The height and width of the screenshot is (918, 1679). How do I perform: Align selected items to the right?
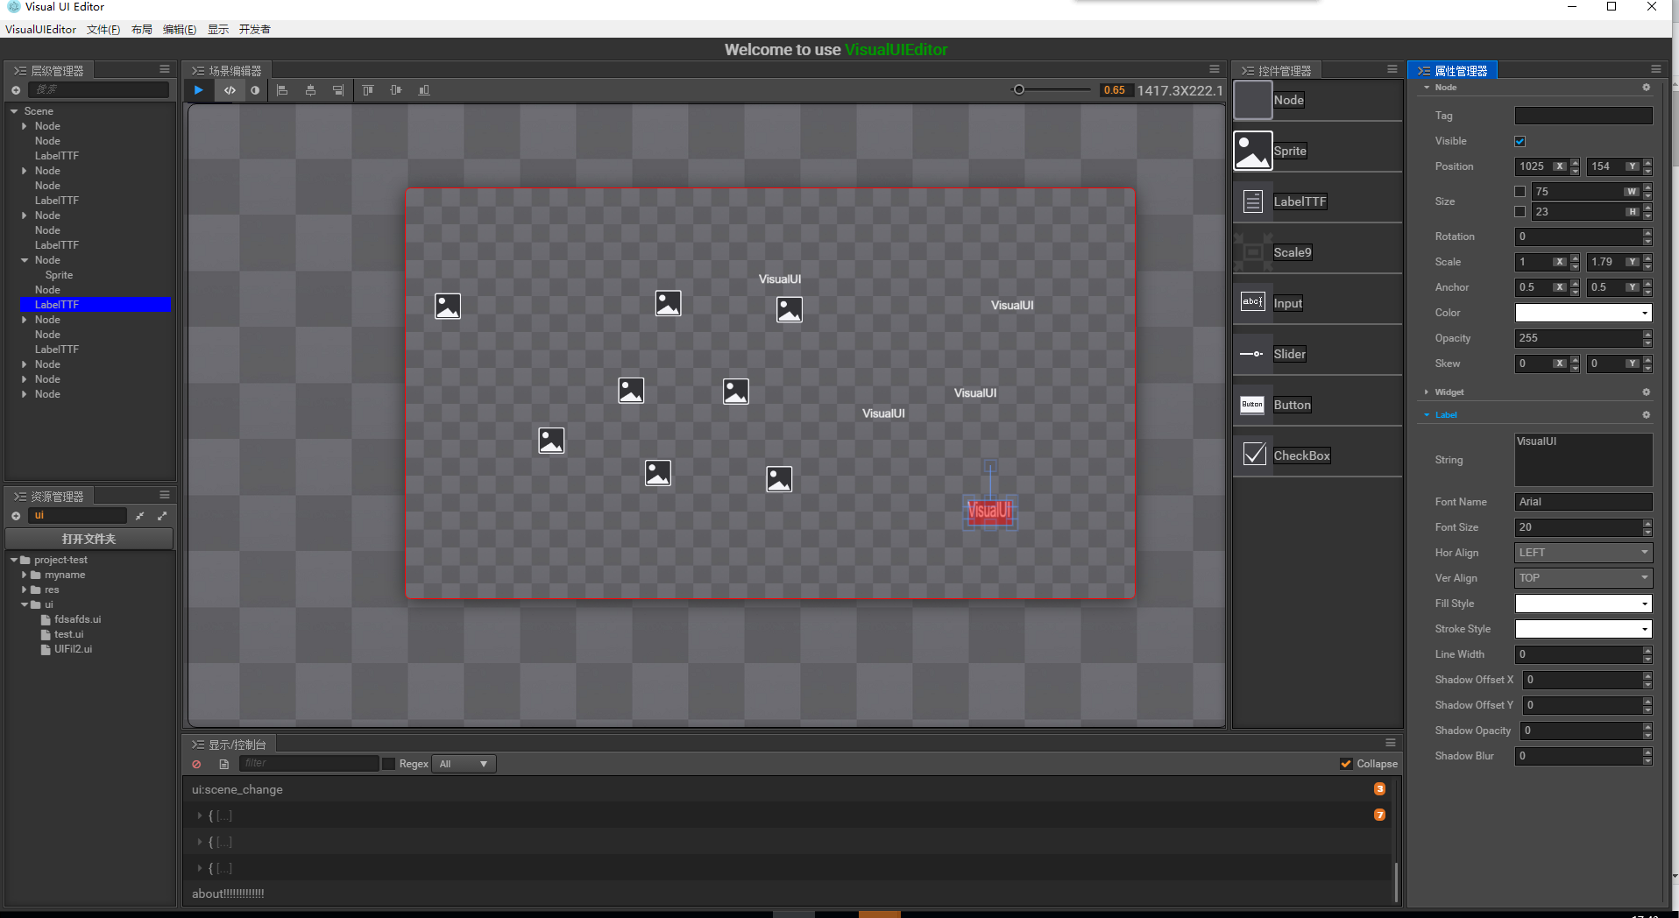tap(338, 90)
